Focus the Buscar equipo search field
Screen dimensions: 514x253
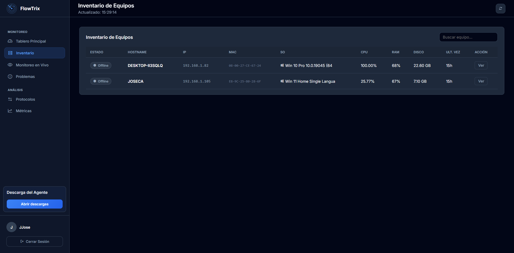tap(468, 37)
